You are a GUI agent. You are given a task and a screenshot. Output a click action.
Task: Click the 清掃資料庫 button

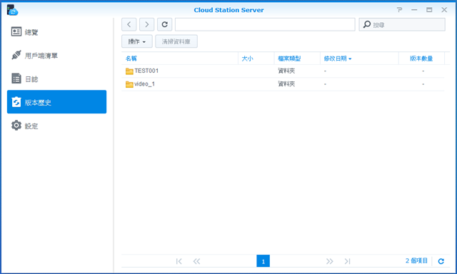[x=176, y=41]
